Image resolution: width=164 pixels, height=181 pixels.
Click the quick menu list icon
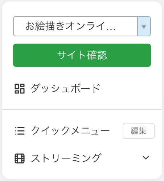(20, 131)
